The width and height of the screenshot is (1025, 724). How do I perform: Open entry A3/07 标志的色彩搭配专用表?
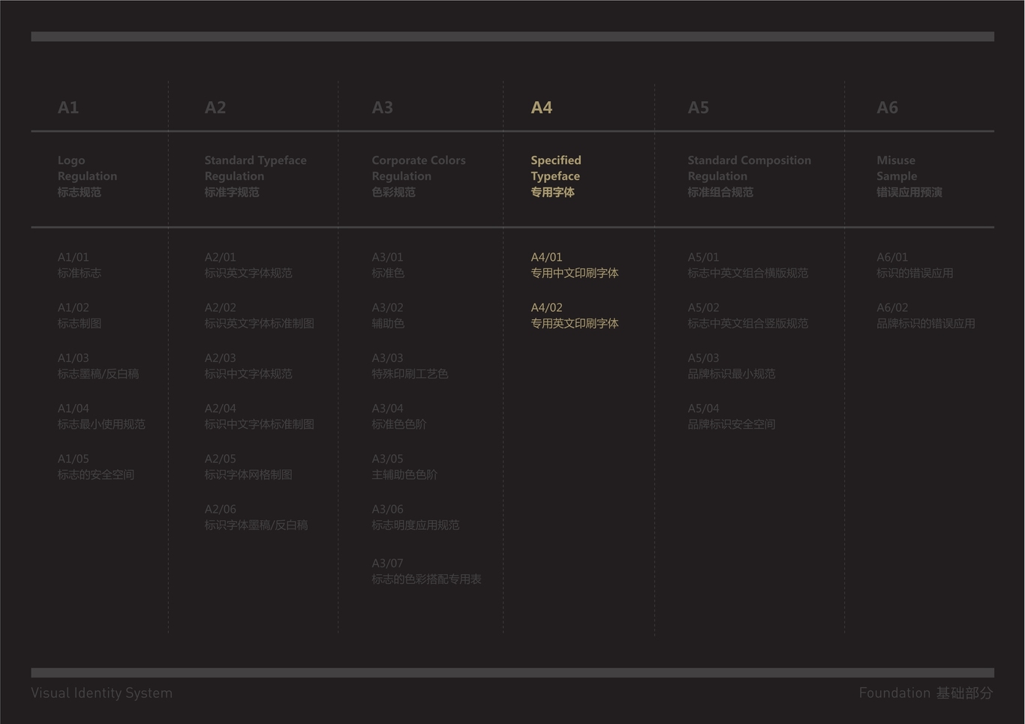click(427, 571)
